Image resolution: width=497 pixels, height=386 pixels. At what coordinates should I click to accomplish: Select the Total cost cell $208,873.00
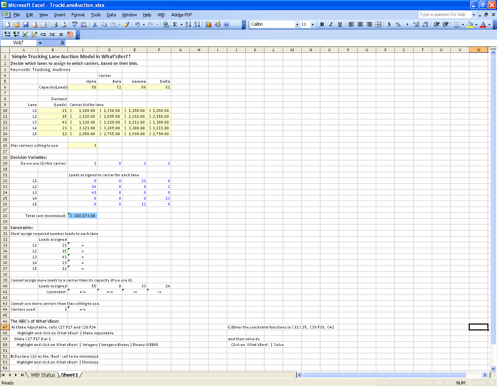[82, 216]
